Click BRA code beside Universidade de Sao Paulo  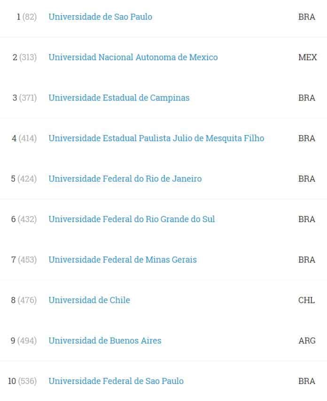(x=307, y=17)
